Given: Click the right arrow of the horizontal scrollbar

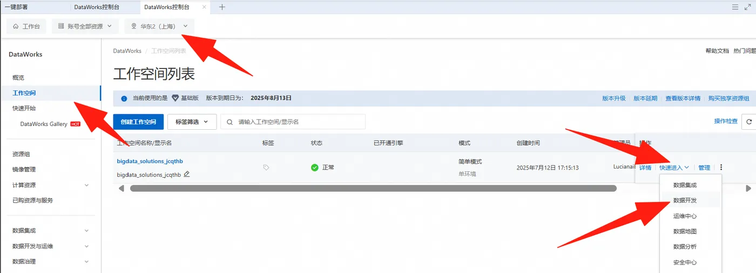Looking at the screenshot, I should [748, 188].
